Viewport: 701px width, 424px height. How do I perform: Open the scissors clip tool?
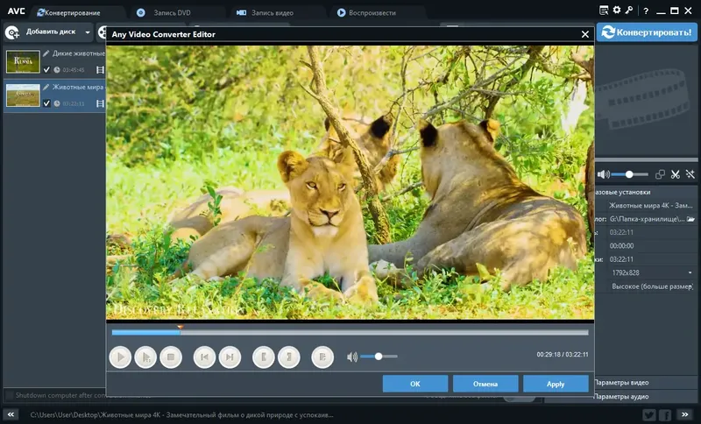(675, 174)
